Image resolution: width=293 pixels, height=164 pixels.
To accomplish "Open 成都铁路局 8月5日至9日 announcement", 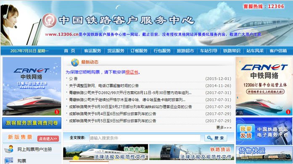I will (x=113, y=121).
